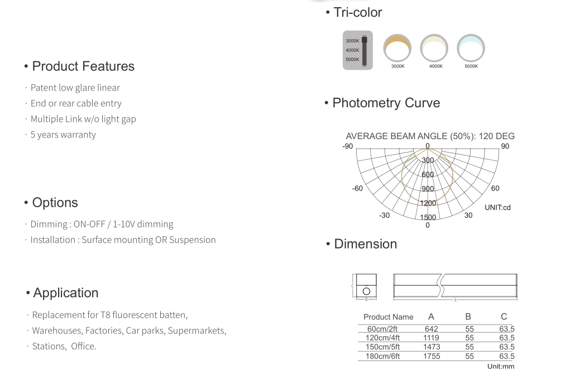Image resolution: width=580 pixels, height=371 pixels.
Task: Click the Application heading
Action: tap(66, 293)
